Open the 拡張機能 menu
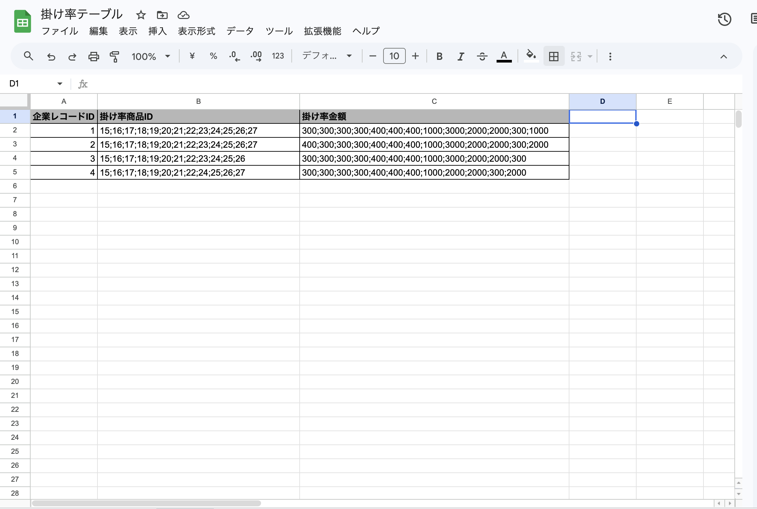The width and height of the screenshot is (757, 509). (x=322, y=31)
